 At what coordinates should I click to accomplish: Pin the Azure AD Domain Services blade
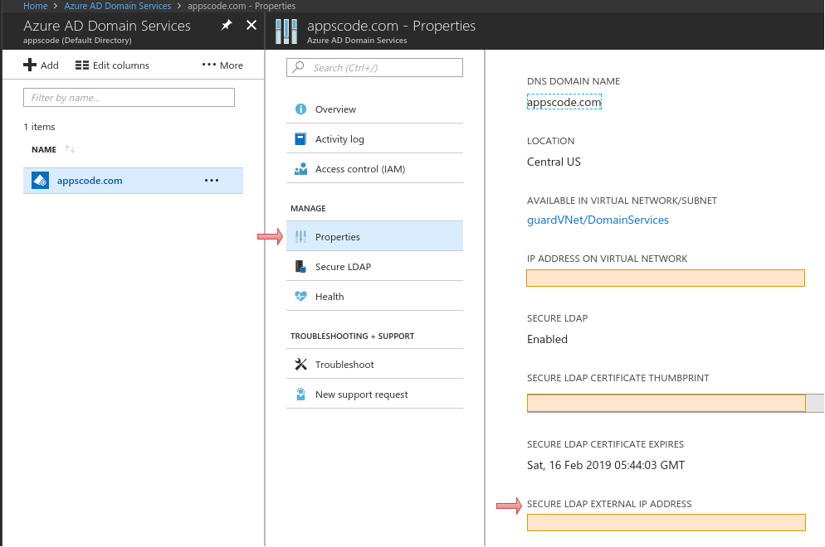227,25
